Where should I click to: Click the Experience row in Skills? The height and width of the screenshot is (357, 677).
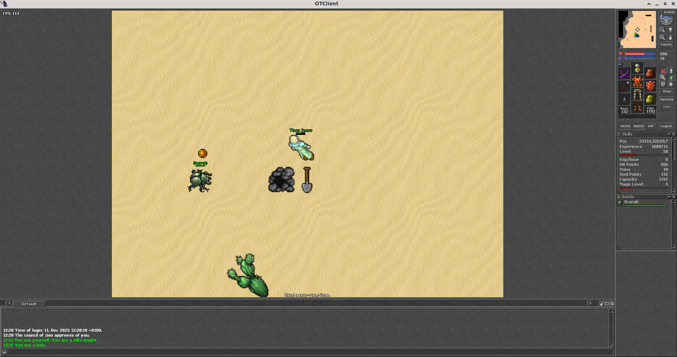[x=644, y=146]
